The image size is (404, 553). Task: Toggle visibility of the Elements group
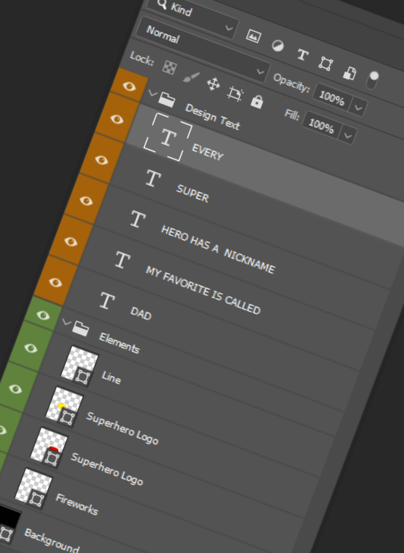click(x=43, y=315)
